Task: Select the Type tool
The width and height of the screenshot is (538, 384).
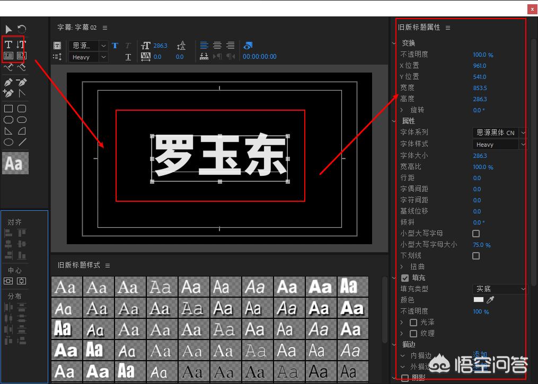Action: click(x=7, y=44)
